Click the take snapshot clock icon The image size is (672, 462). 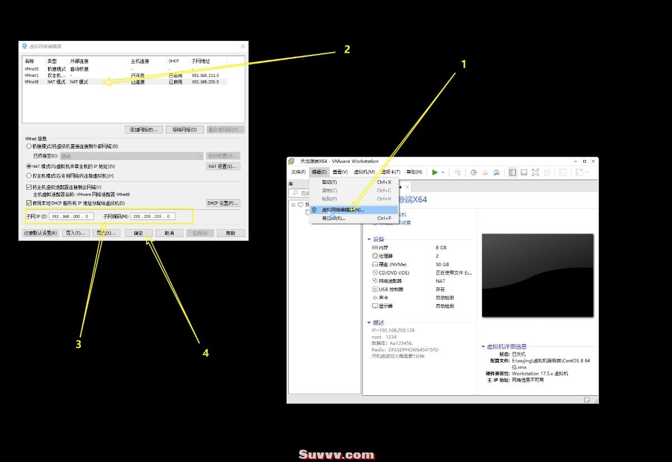[x=474, y=172]
